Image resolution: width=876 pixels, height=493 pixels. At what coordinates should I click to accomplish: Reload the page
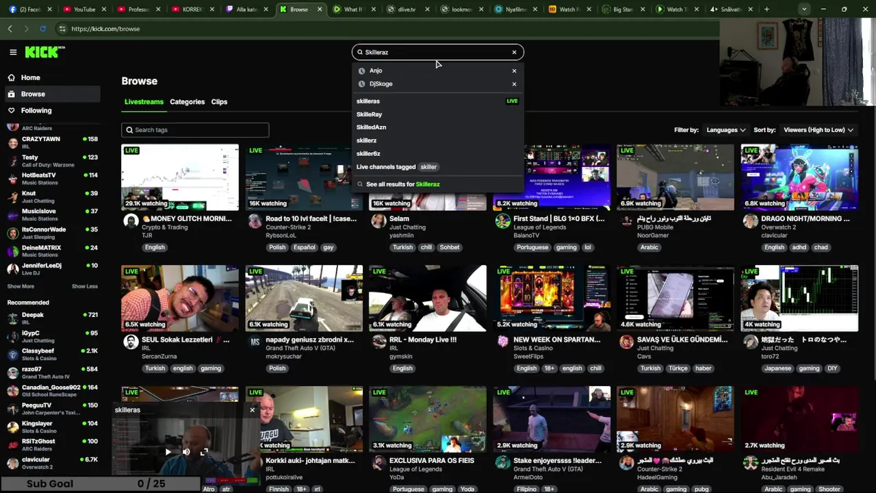(x=42, y=29)
